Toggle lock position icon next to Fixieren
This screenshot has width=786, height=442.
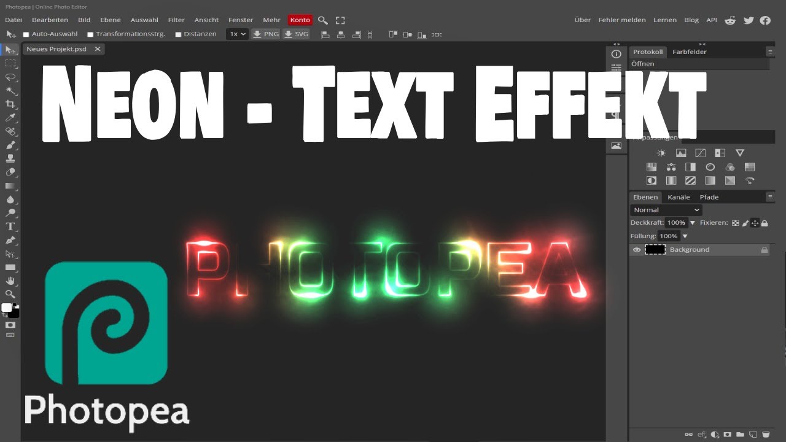point(755,223)
